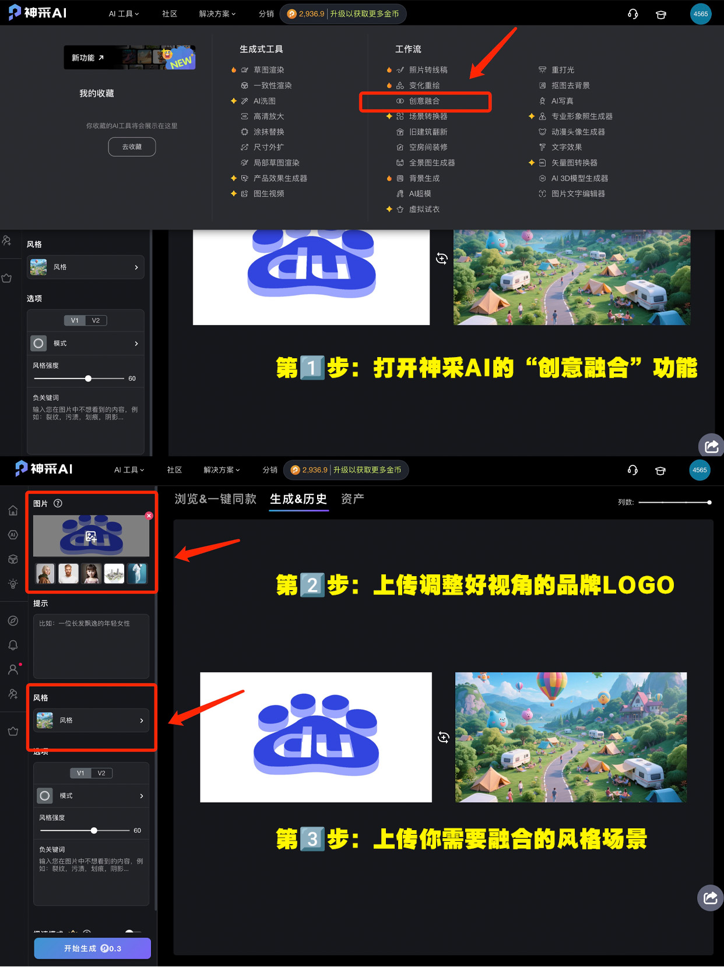This screenshot has width=724, height=967.
Task: Expand the 风格 selector inside the red box
Action: tap(92, 721)
